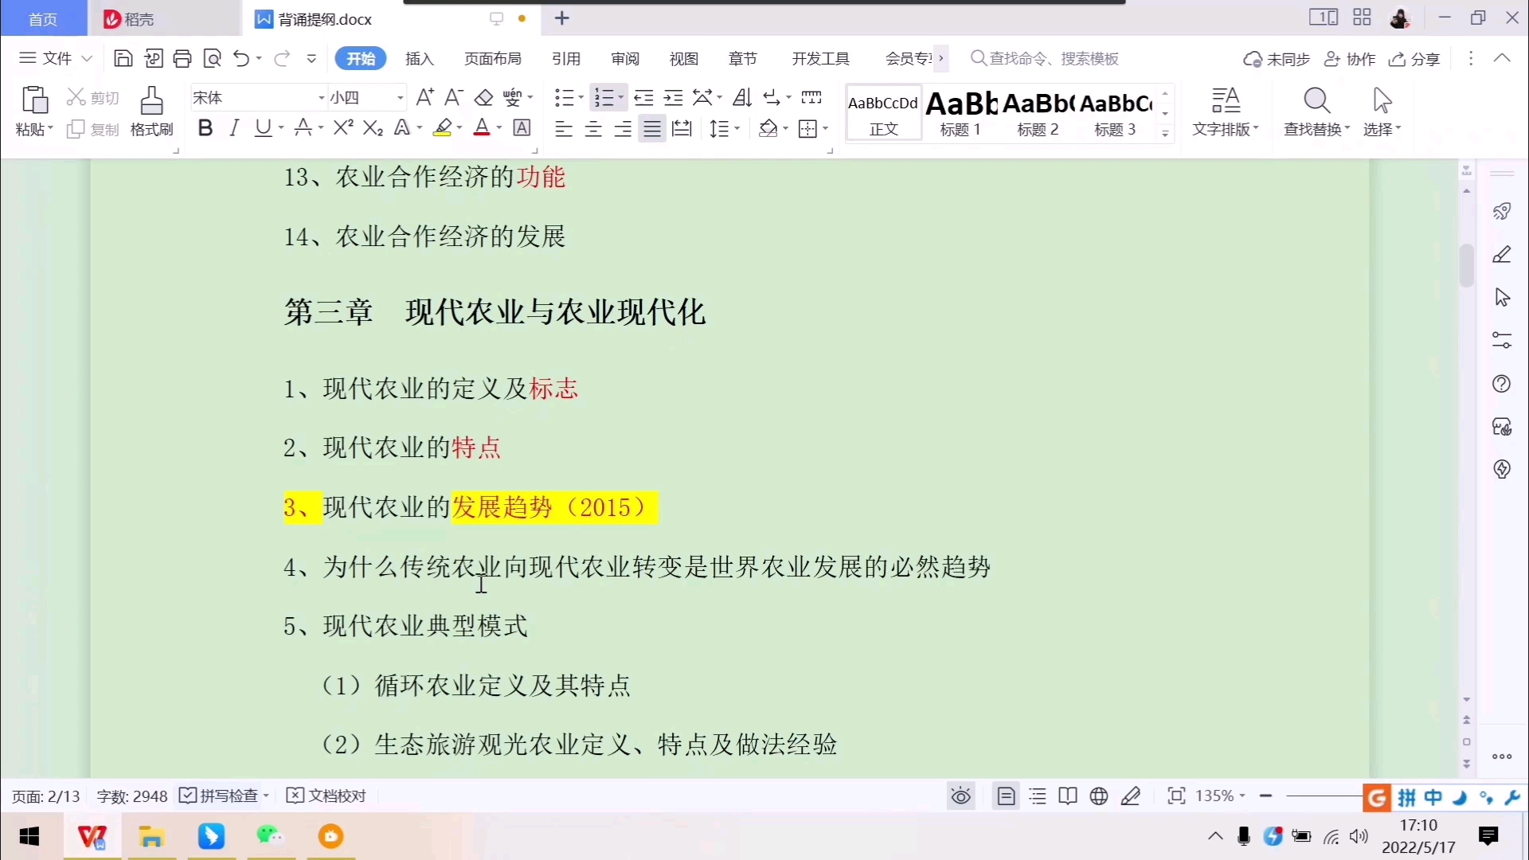Switch to the 插入 ribbon tab
The width and height of the screenshot is (1529, 860).
point(419,58)
